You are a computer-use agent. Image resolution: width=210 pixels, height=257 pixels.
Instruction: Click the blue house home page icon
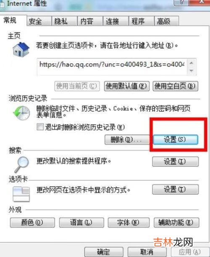tap(21, 50)
